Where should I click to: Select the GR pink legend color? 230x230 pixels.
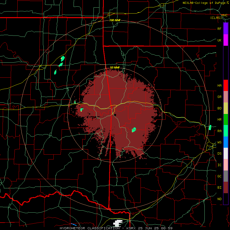point(226,97)
